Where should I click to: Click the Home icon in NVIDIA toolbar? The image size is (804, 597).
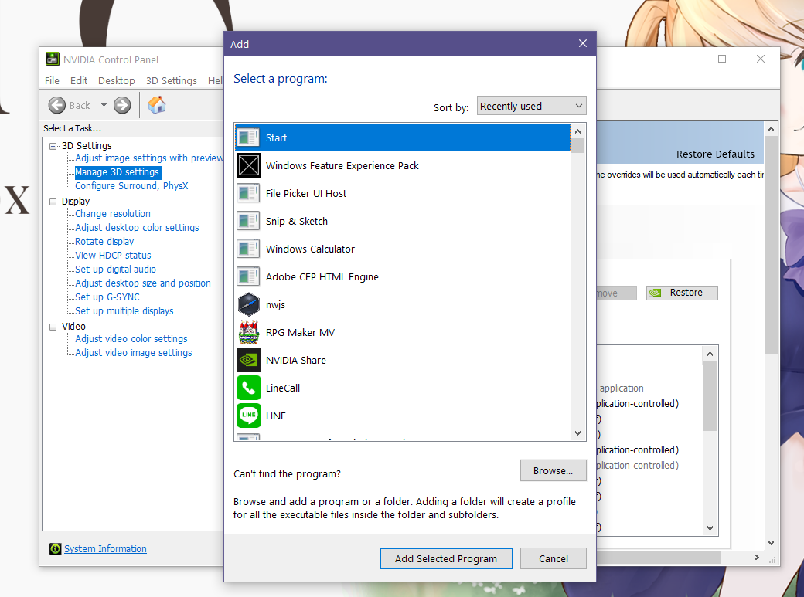pos(157,105)
